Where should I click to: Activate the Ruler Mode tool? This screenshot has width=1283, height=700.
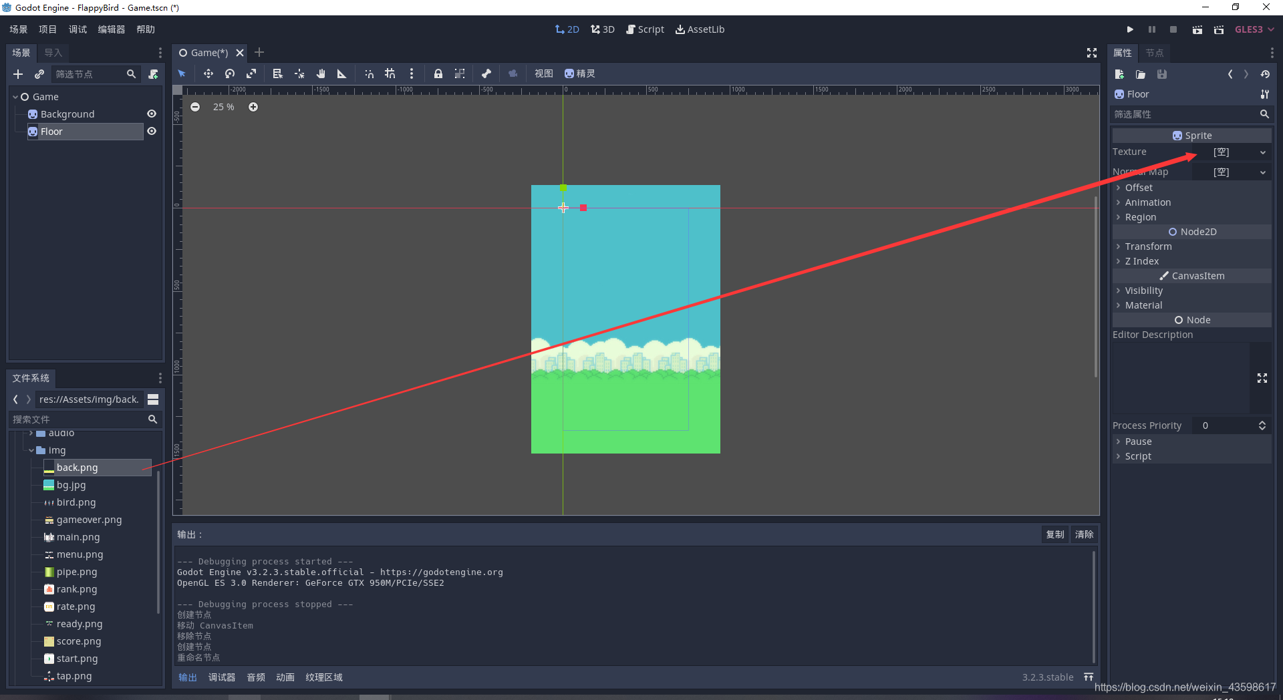tap(342, 73)
